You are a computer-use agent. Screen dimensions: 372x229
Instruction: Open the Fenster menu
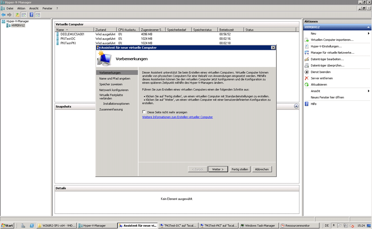coord(47,8)
